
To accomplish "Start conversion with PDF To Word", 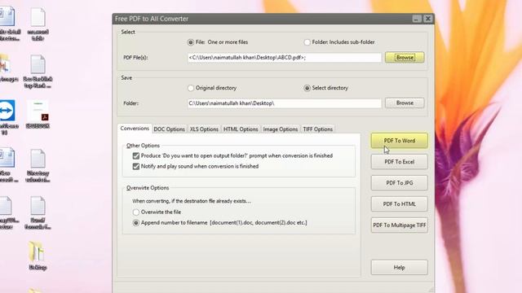I will 399,141.
